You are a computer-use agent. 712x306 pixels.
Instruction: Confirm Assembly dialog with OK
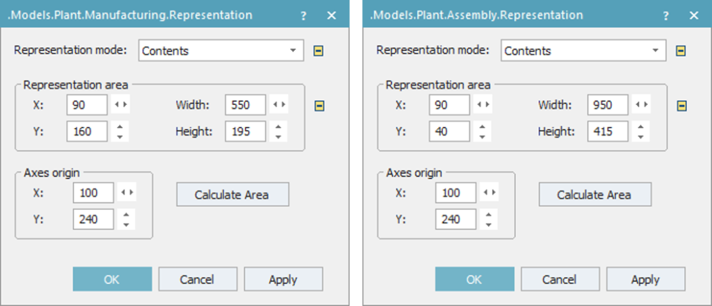tap(474, 279)
